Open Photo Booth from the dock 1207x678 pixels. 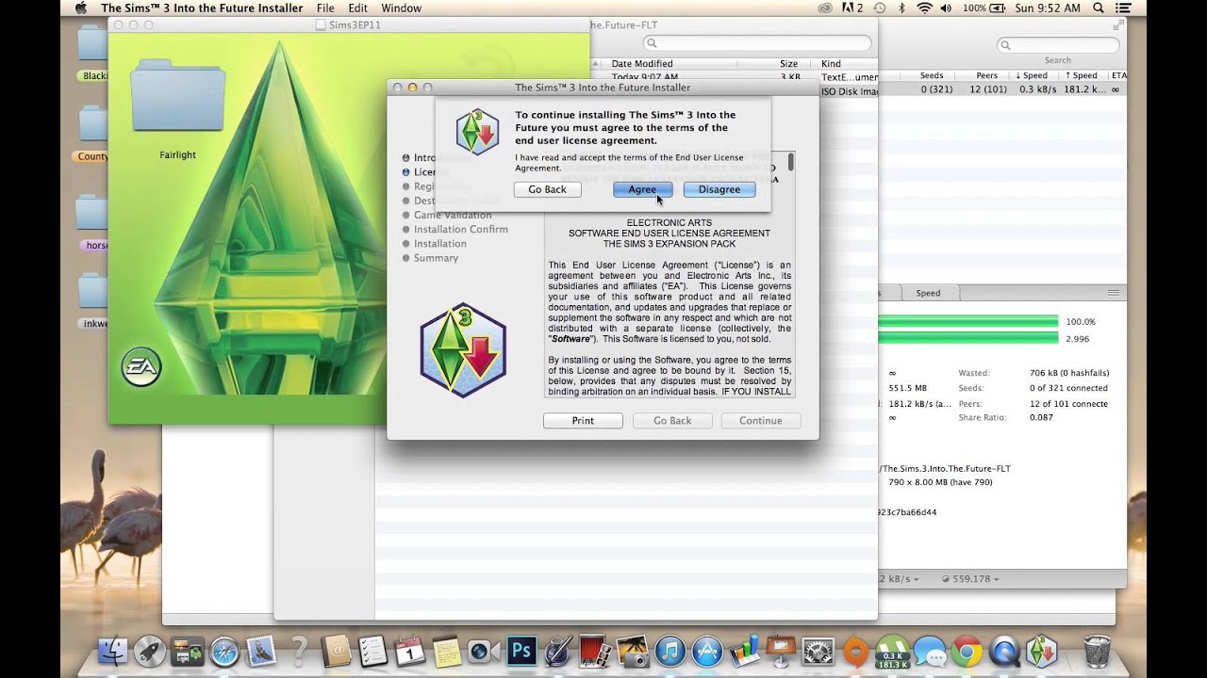595,652
